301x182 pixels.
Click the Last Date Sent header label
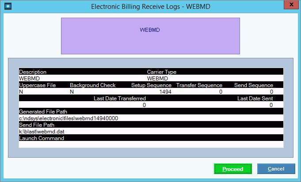[x=255, y=99]
